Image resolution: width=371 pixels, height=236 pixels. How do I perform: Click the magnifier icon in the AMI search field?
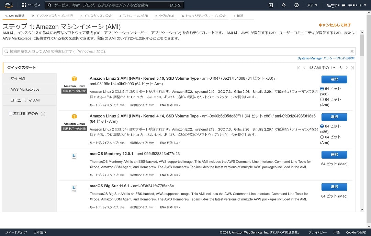pos(7,52)
